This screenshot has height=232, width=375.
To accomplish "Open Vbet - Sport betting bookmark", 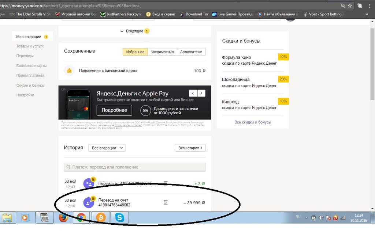I will point(324,14).
